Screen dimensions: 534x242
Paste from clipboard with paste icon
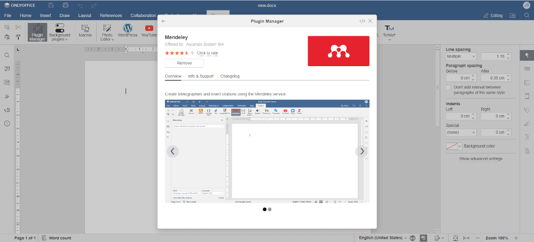(7, 37)
